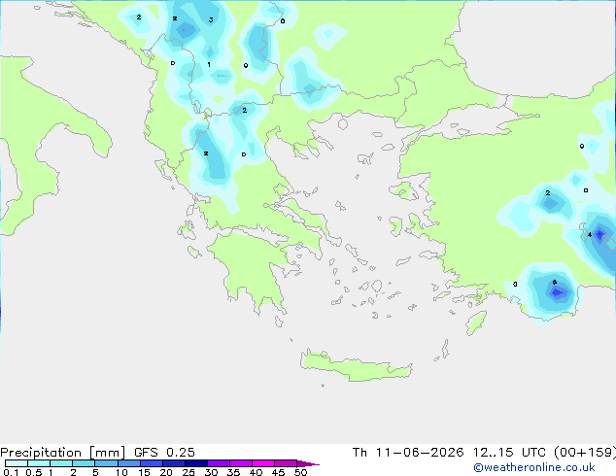Click the legend scale label "30"
The image size is (616, 476).
(x=211, y=472)
